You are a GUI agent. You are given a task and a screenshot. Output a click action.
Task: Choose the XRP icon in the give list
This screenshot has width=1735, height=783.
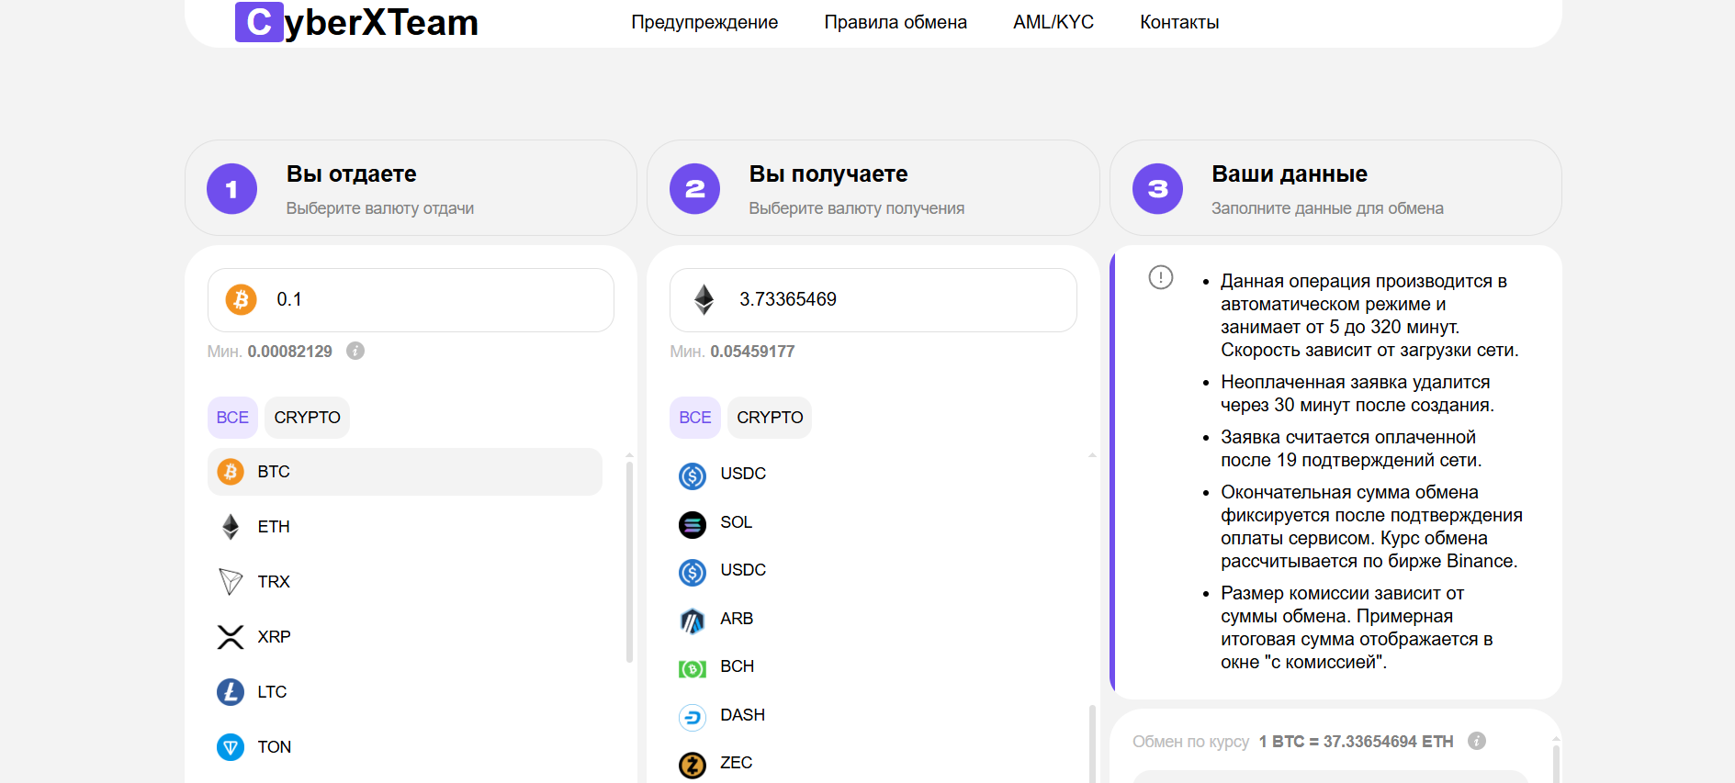click(x=231, y=637)
